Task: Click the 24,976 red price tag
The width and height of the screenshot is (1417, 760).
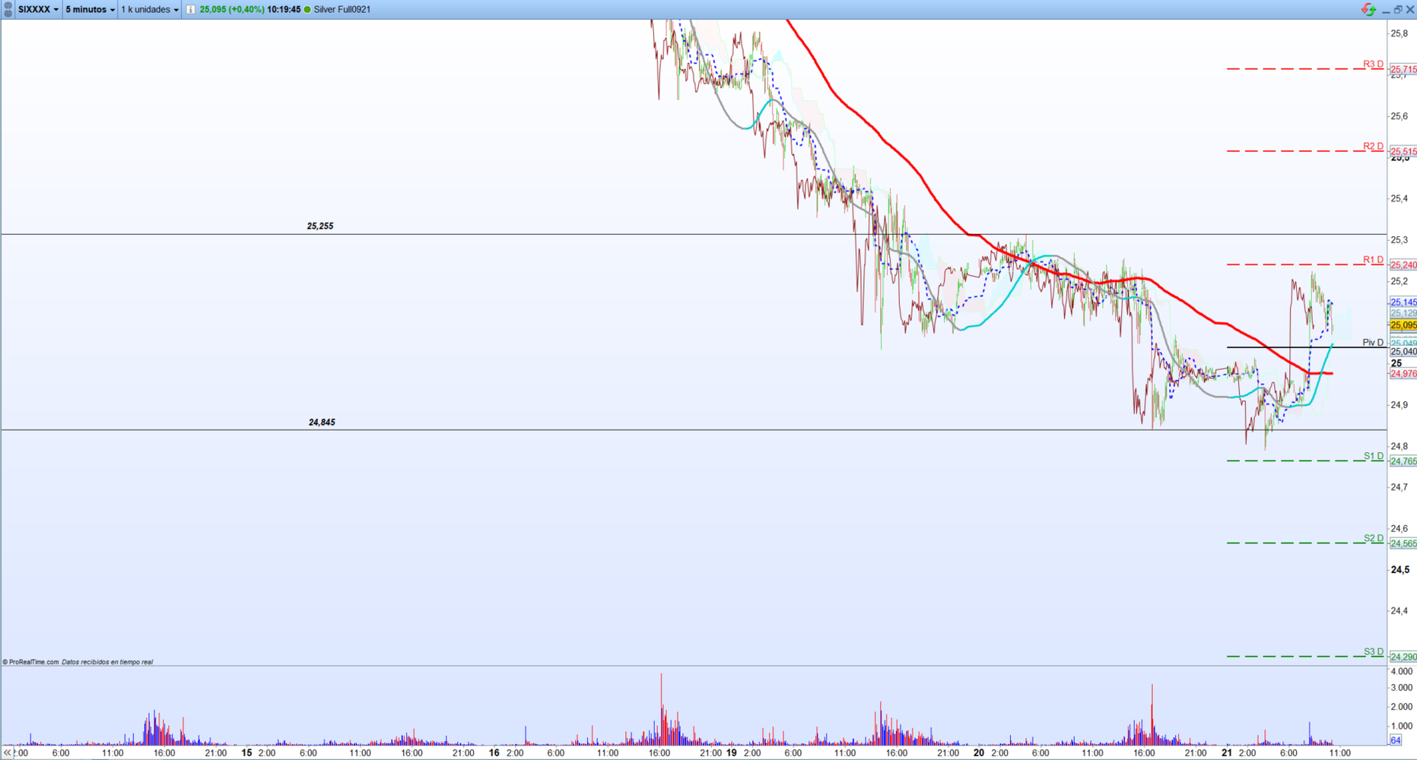Action: [x=1403, y=374]
